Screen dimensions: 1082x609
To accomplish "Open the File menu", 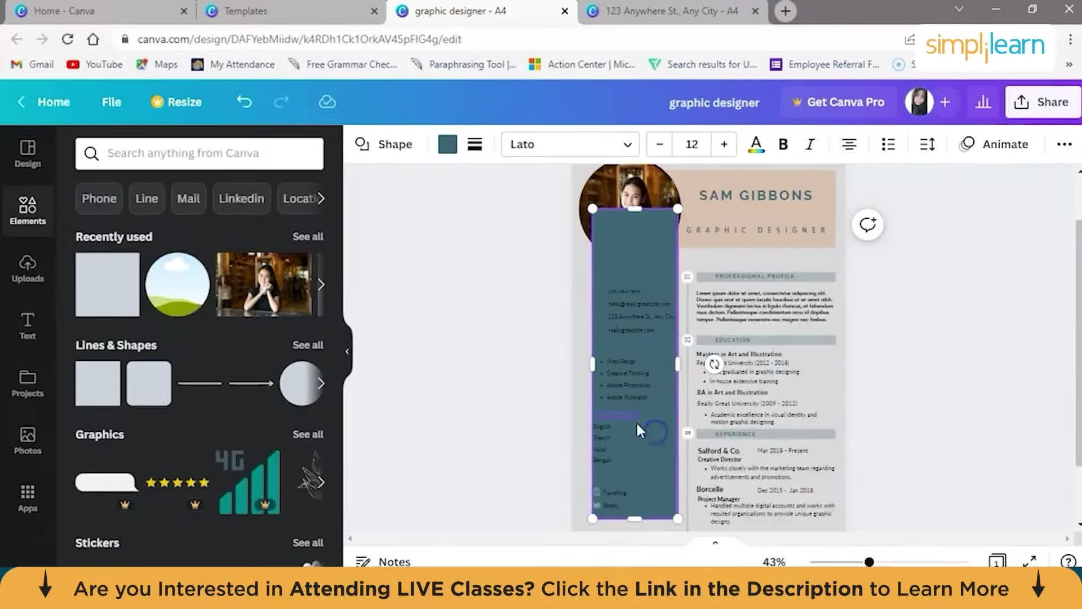I will (111, 102).
